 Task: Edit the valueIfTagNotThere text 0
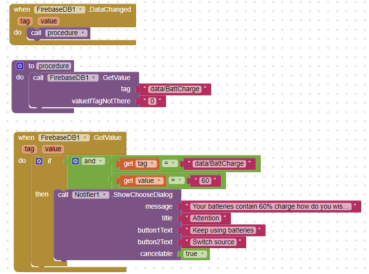click(152, 101)
